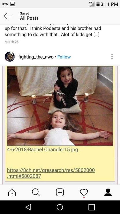This screenshot has width=120, height=214.
Task: Open the Home feed icon
Action: [12, 192]
